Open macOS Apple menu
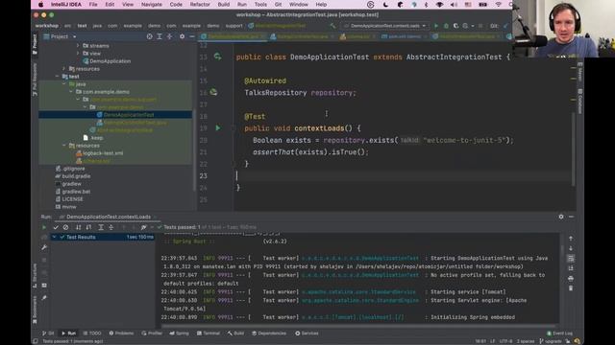Screen dimensions: 615x345 pyautogui.click(x=40, y=4)
